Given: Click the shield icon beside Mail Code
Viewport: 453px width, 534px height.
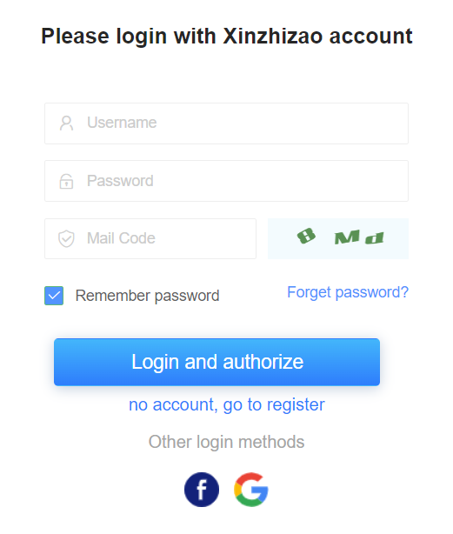Looking at the screenshot, I should point(66,238).
